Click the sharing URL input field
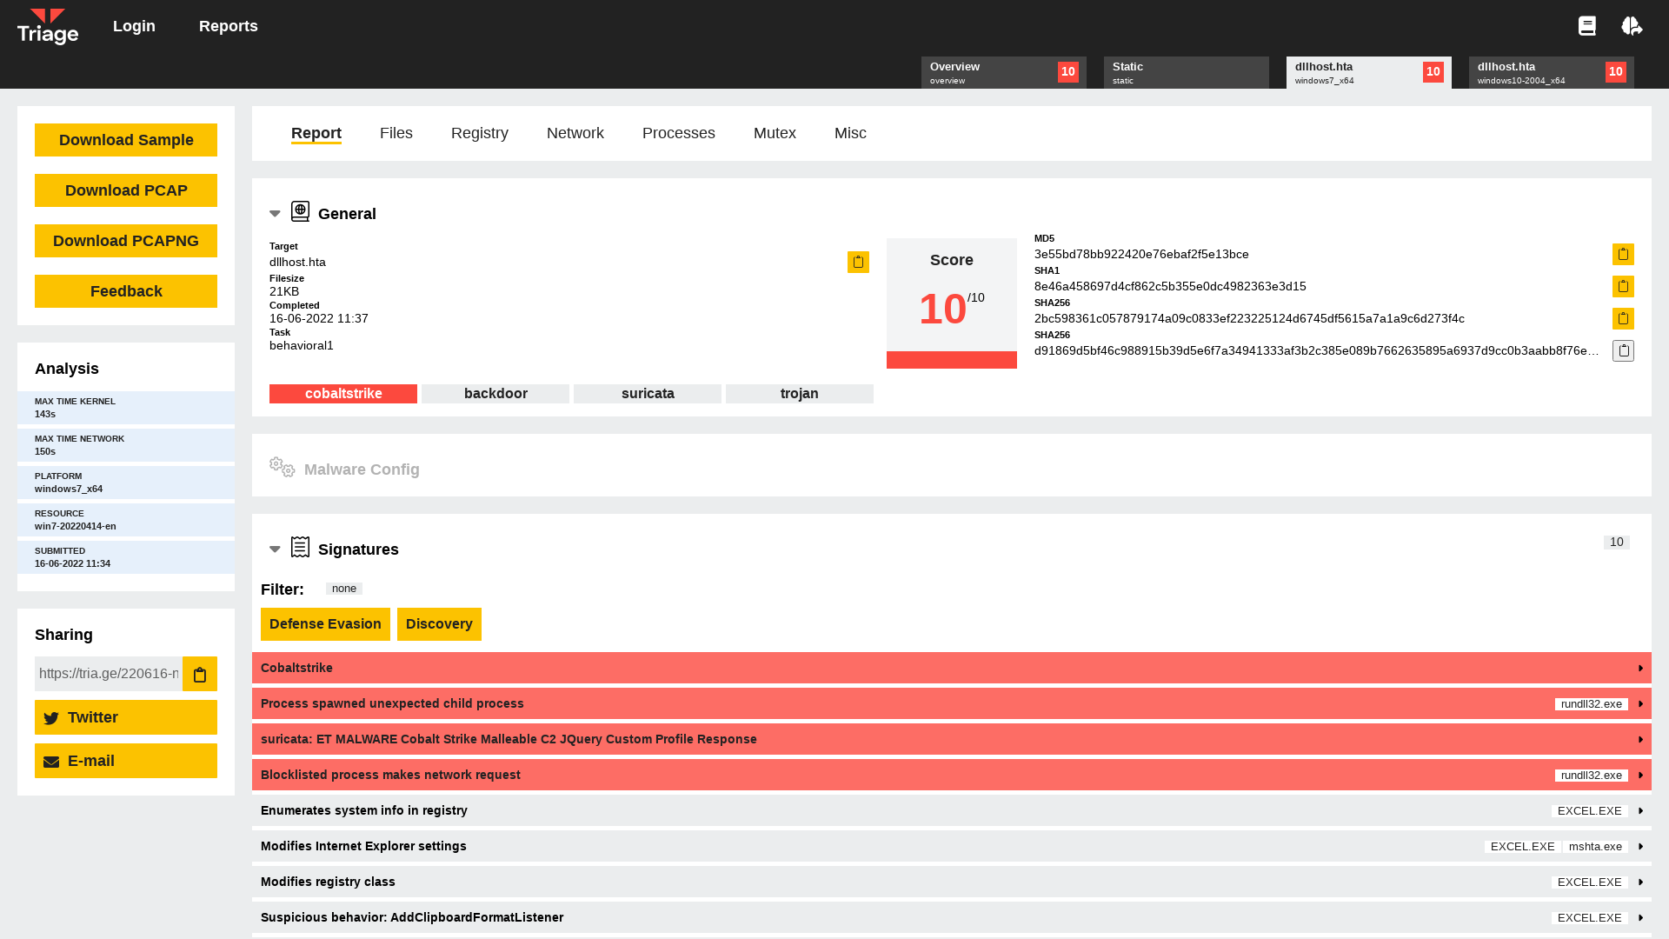Image resolution: width=1669 pixels, height=939 pixels. coord(109,674)
